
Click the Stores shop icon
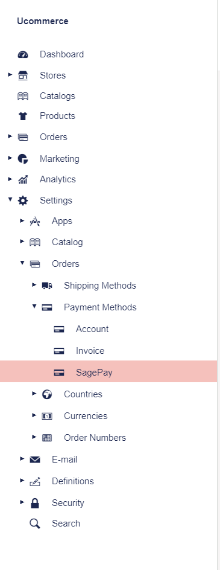click(x=23, y=75)
